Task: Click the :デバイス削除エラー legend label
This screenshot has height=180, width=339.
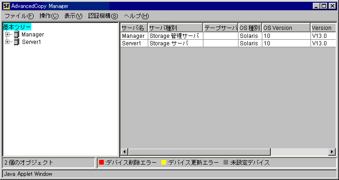Action: 130,163
